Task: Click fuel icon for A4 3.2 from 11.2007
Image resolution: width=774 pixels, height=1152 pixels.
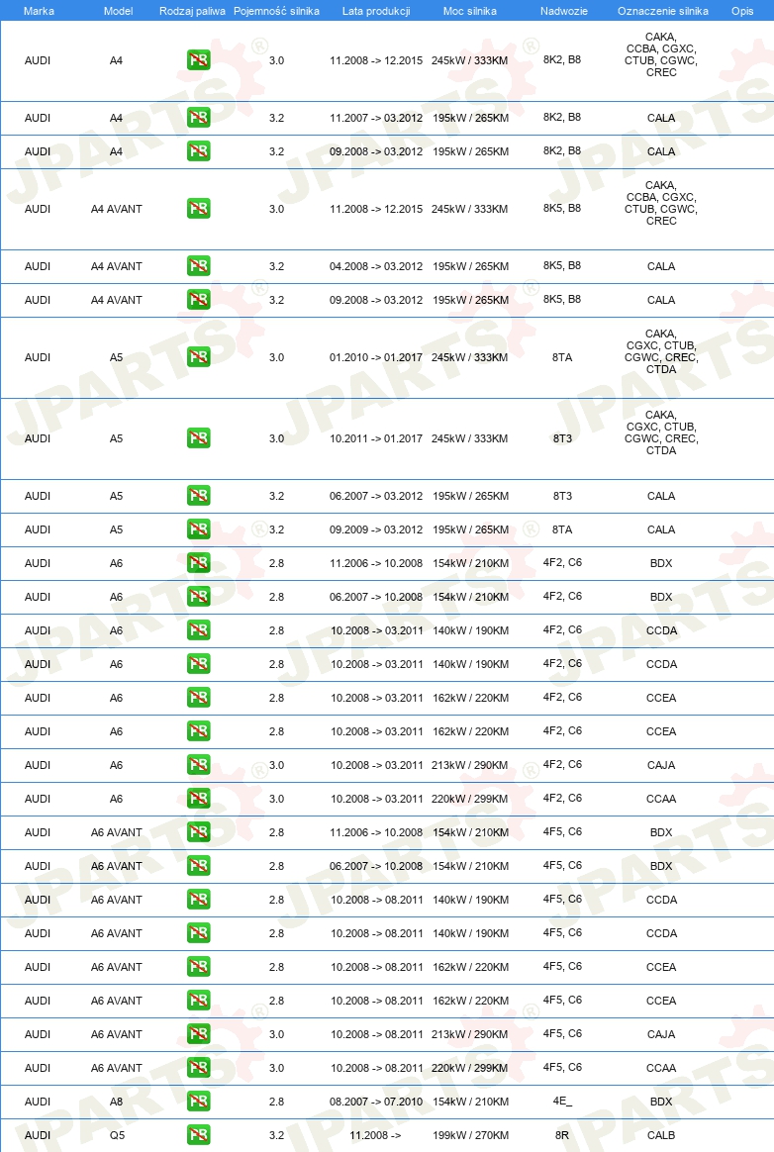Action: coord(199,118)
